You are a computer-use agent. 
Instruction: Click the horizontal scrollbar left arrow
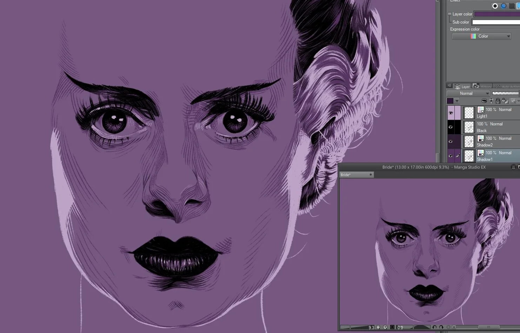pos(454,327)
